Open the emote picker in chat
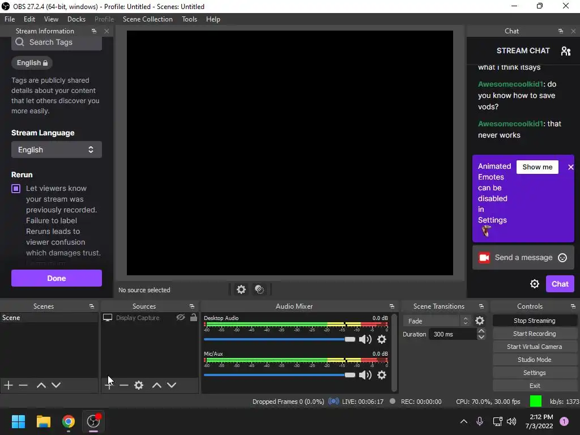 pos(562,258)
